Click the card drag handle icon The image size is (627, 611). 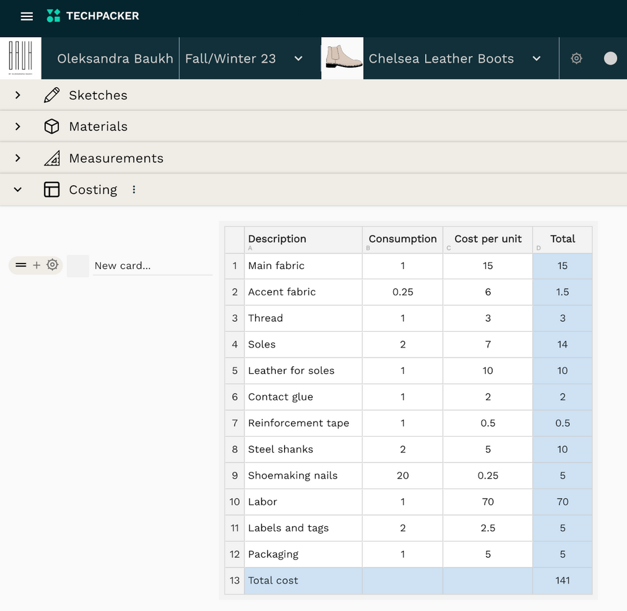(x=21, y=265)
